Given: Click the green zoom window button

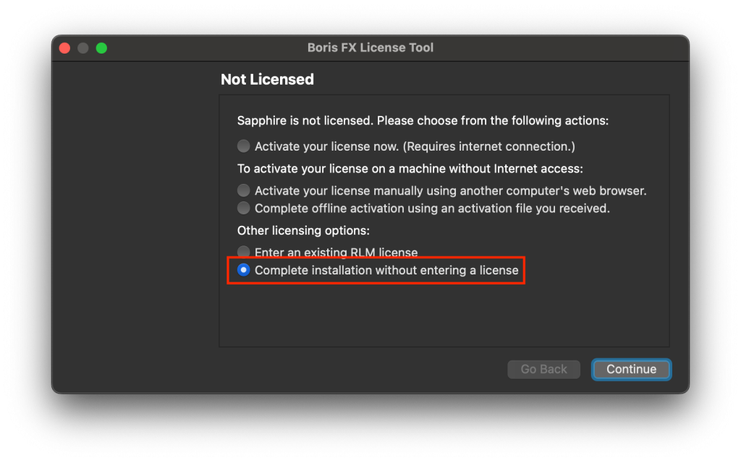Looking at the screenshot, I should (101, 49).
